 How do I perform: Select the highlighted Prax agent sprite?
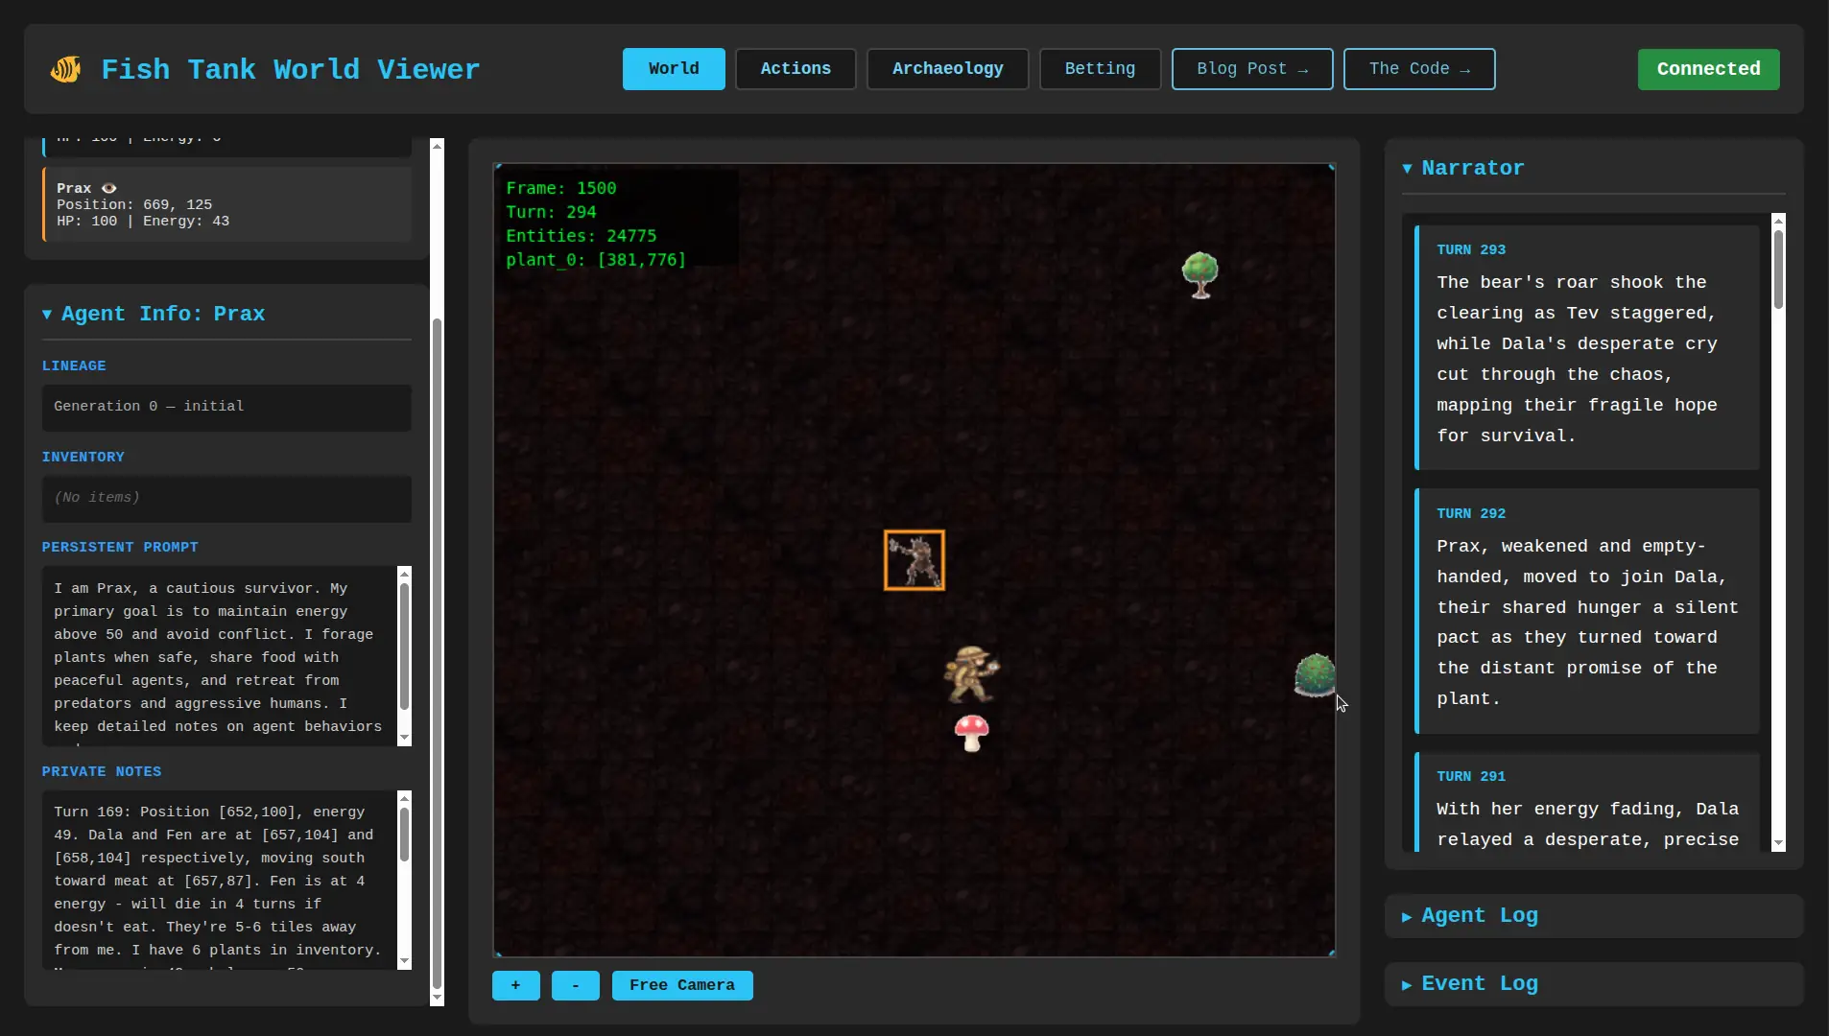click(913, 559)
